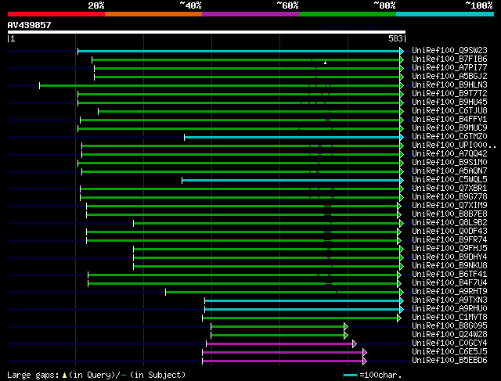Click the UniRef100_B9DHY4 label
Screen dimensions: 501x381
pos(449,257)
